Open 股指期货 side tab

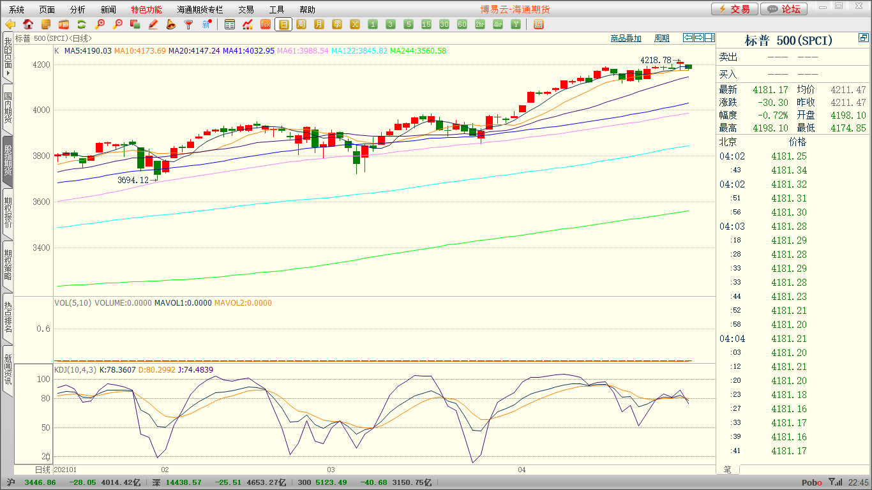[x=8, y=161]
